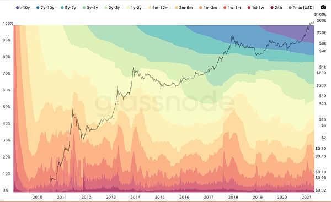Screen dimensions: 331x202
Task: Click the 2021 x-axis year label
Action: tap(307, 197)
